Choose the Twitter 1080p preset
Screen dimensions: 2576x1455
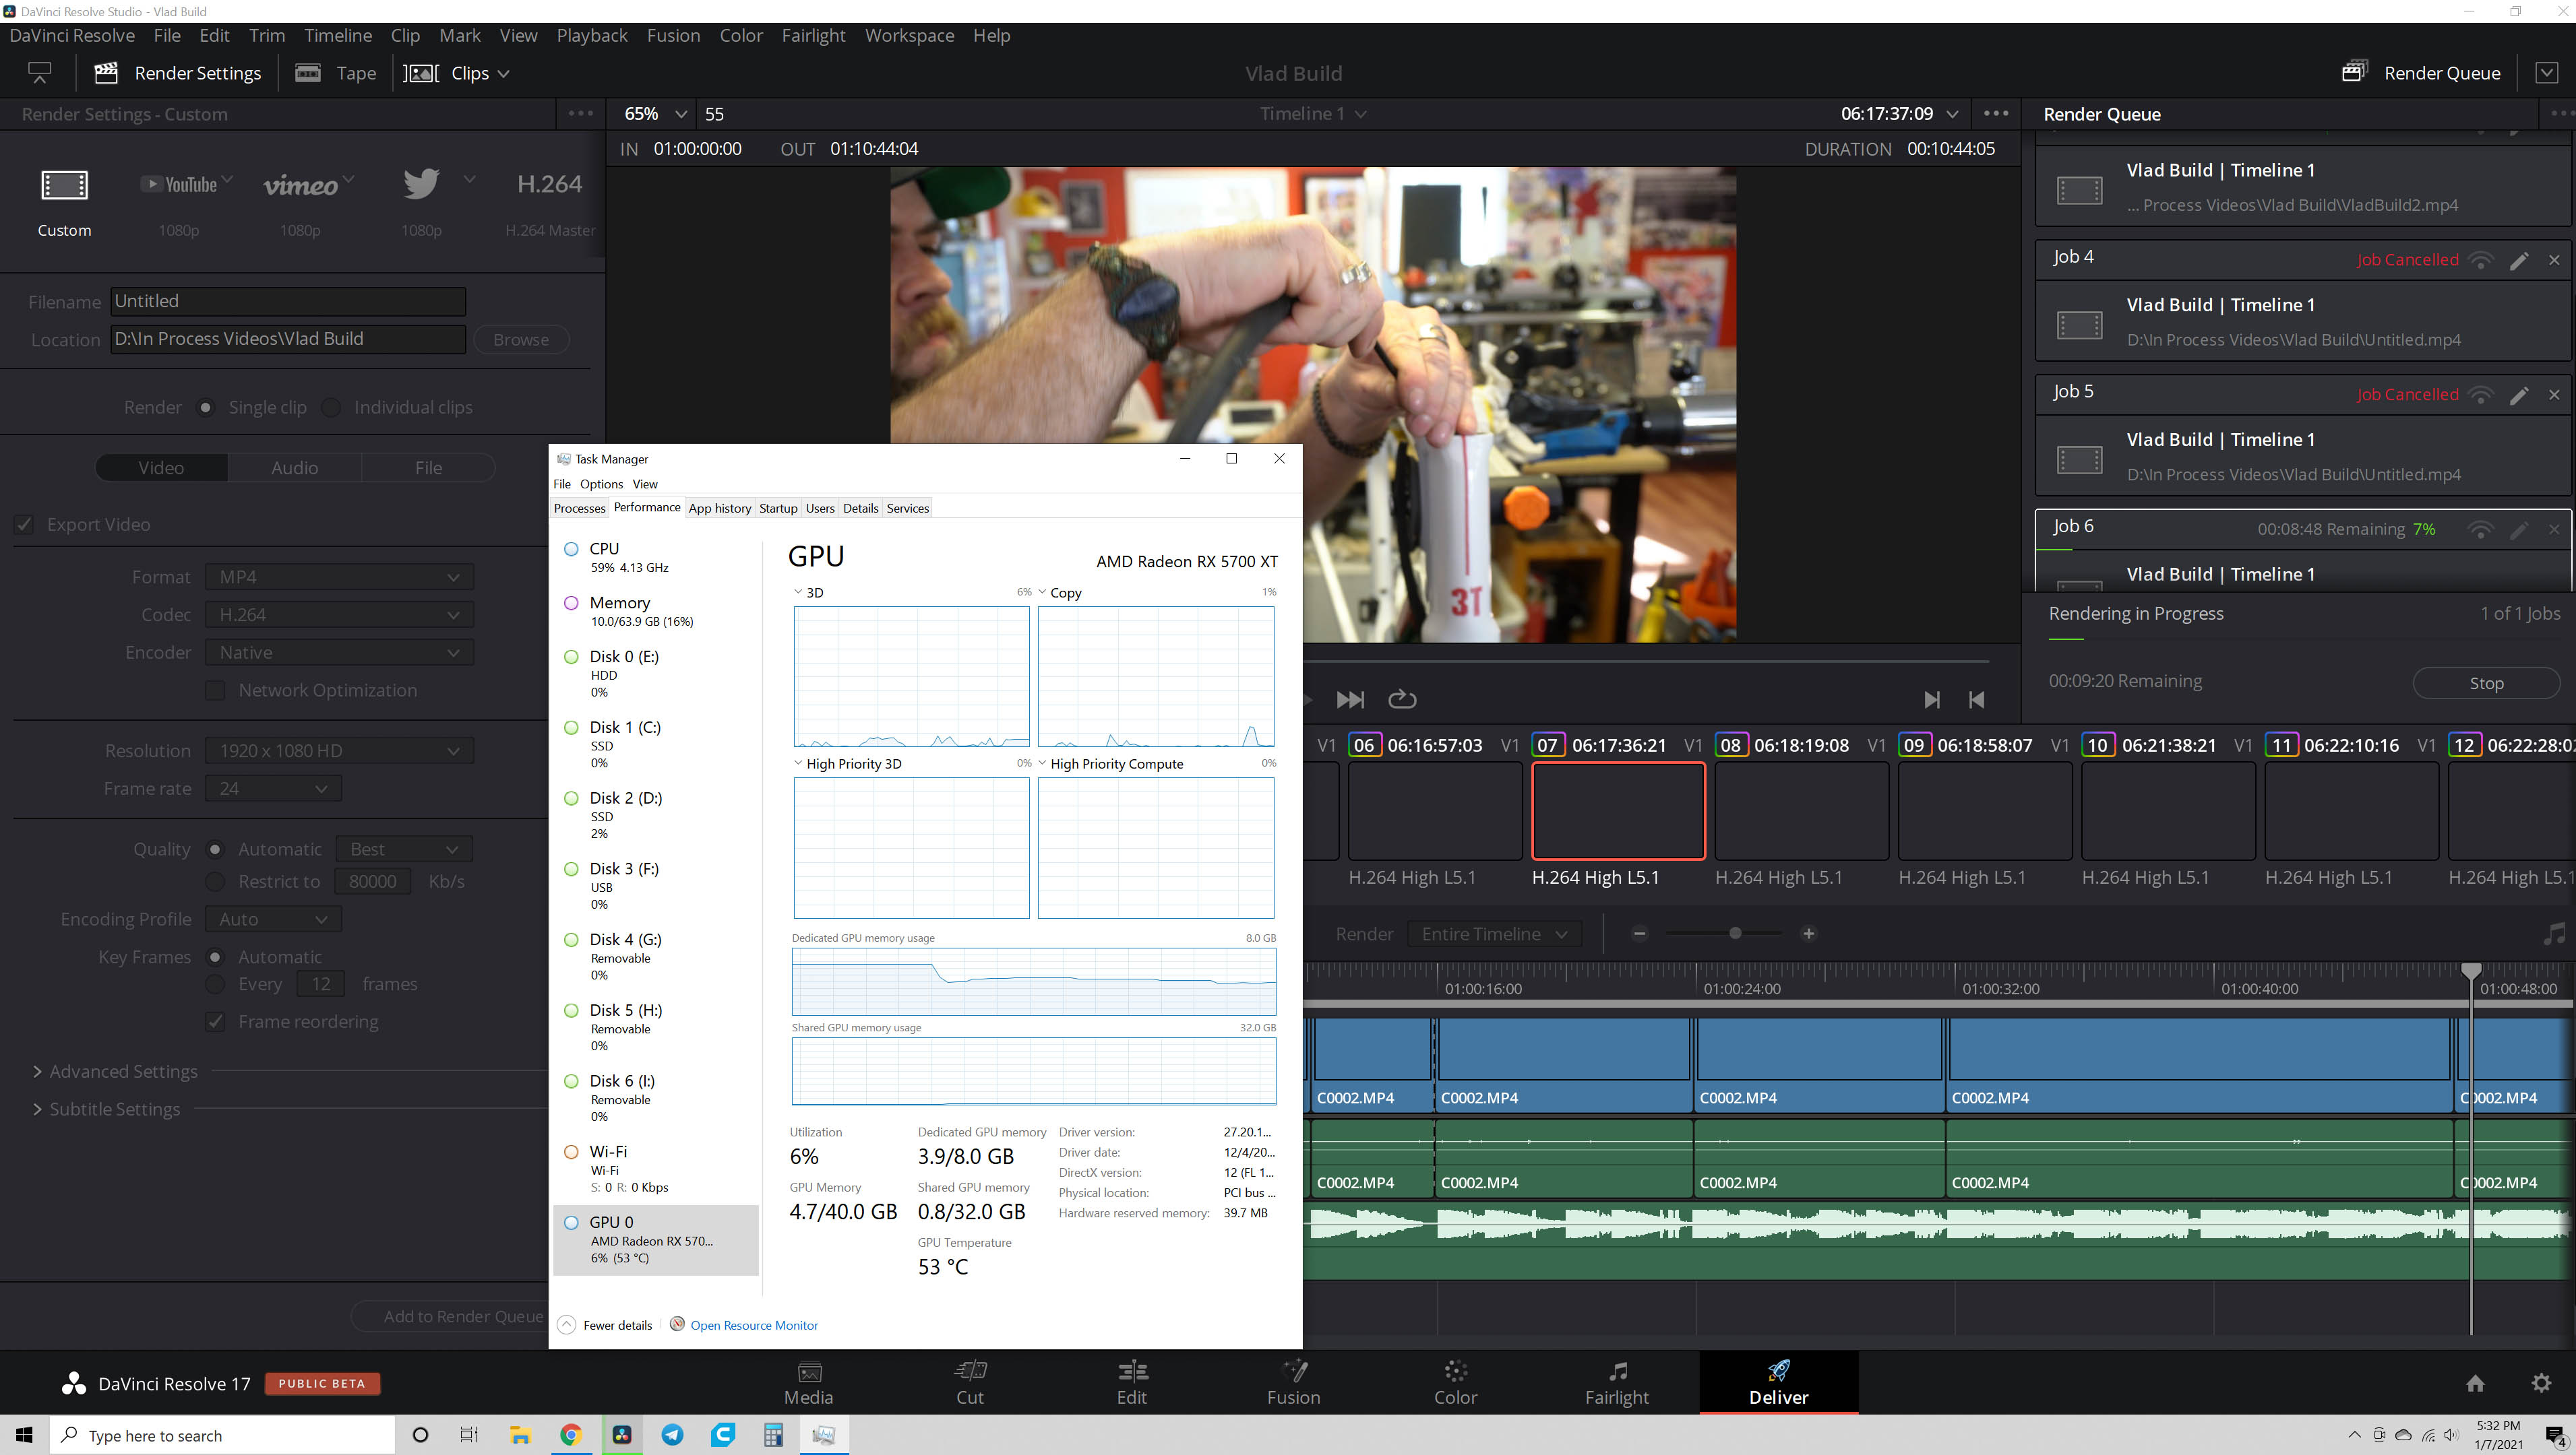point(421,203)
